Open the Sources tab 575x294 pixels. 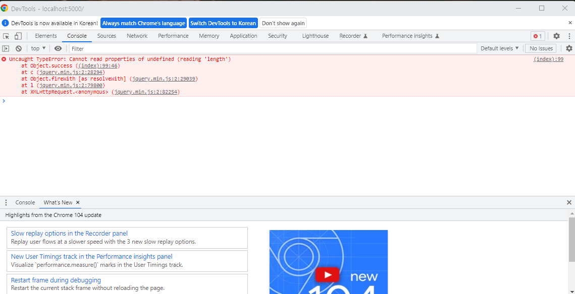tap(107, 36)
